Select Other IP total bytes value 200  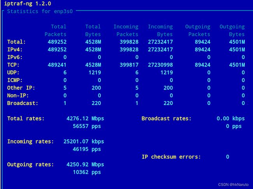point(96,88)
